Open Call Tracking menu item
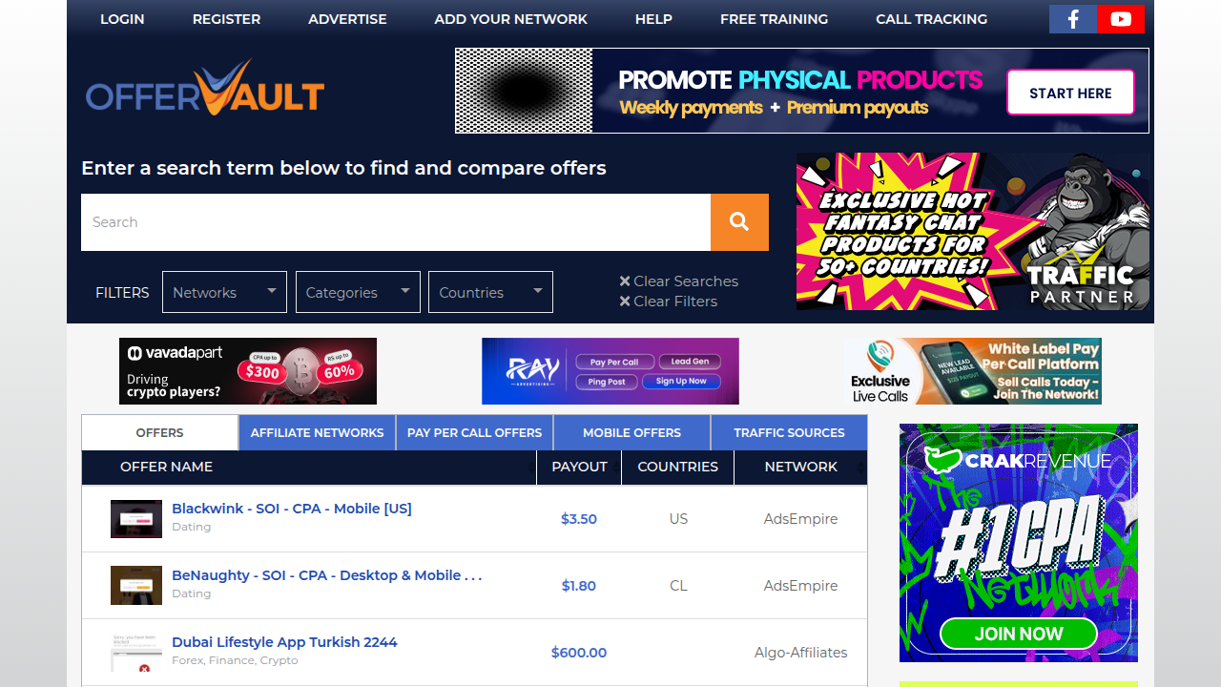1221x687 pixels. coord(931,19)
